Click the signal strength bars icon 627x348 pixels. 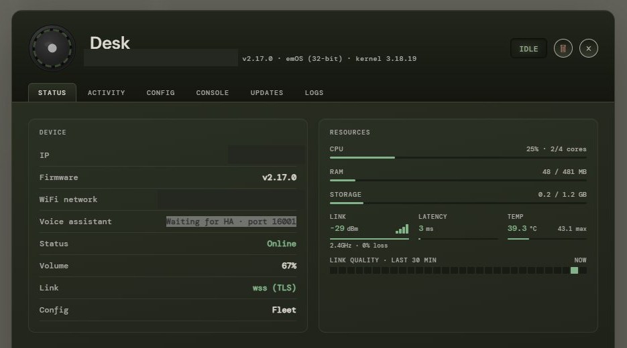coord(402,229)
